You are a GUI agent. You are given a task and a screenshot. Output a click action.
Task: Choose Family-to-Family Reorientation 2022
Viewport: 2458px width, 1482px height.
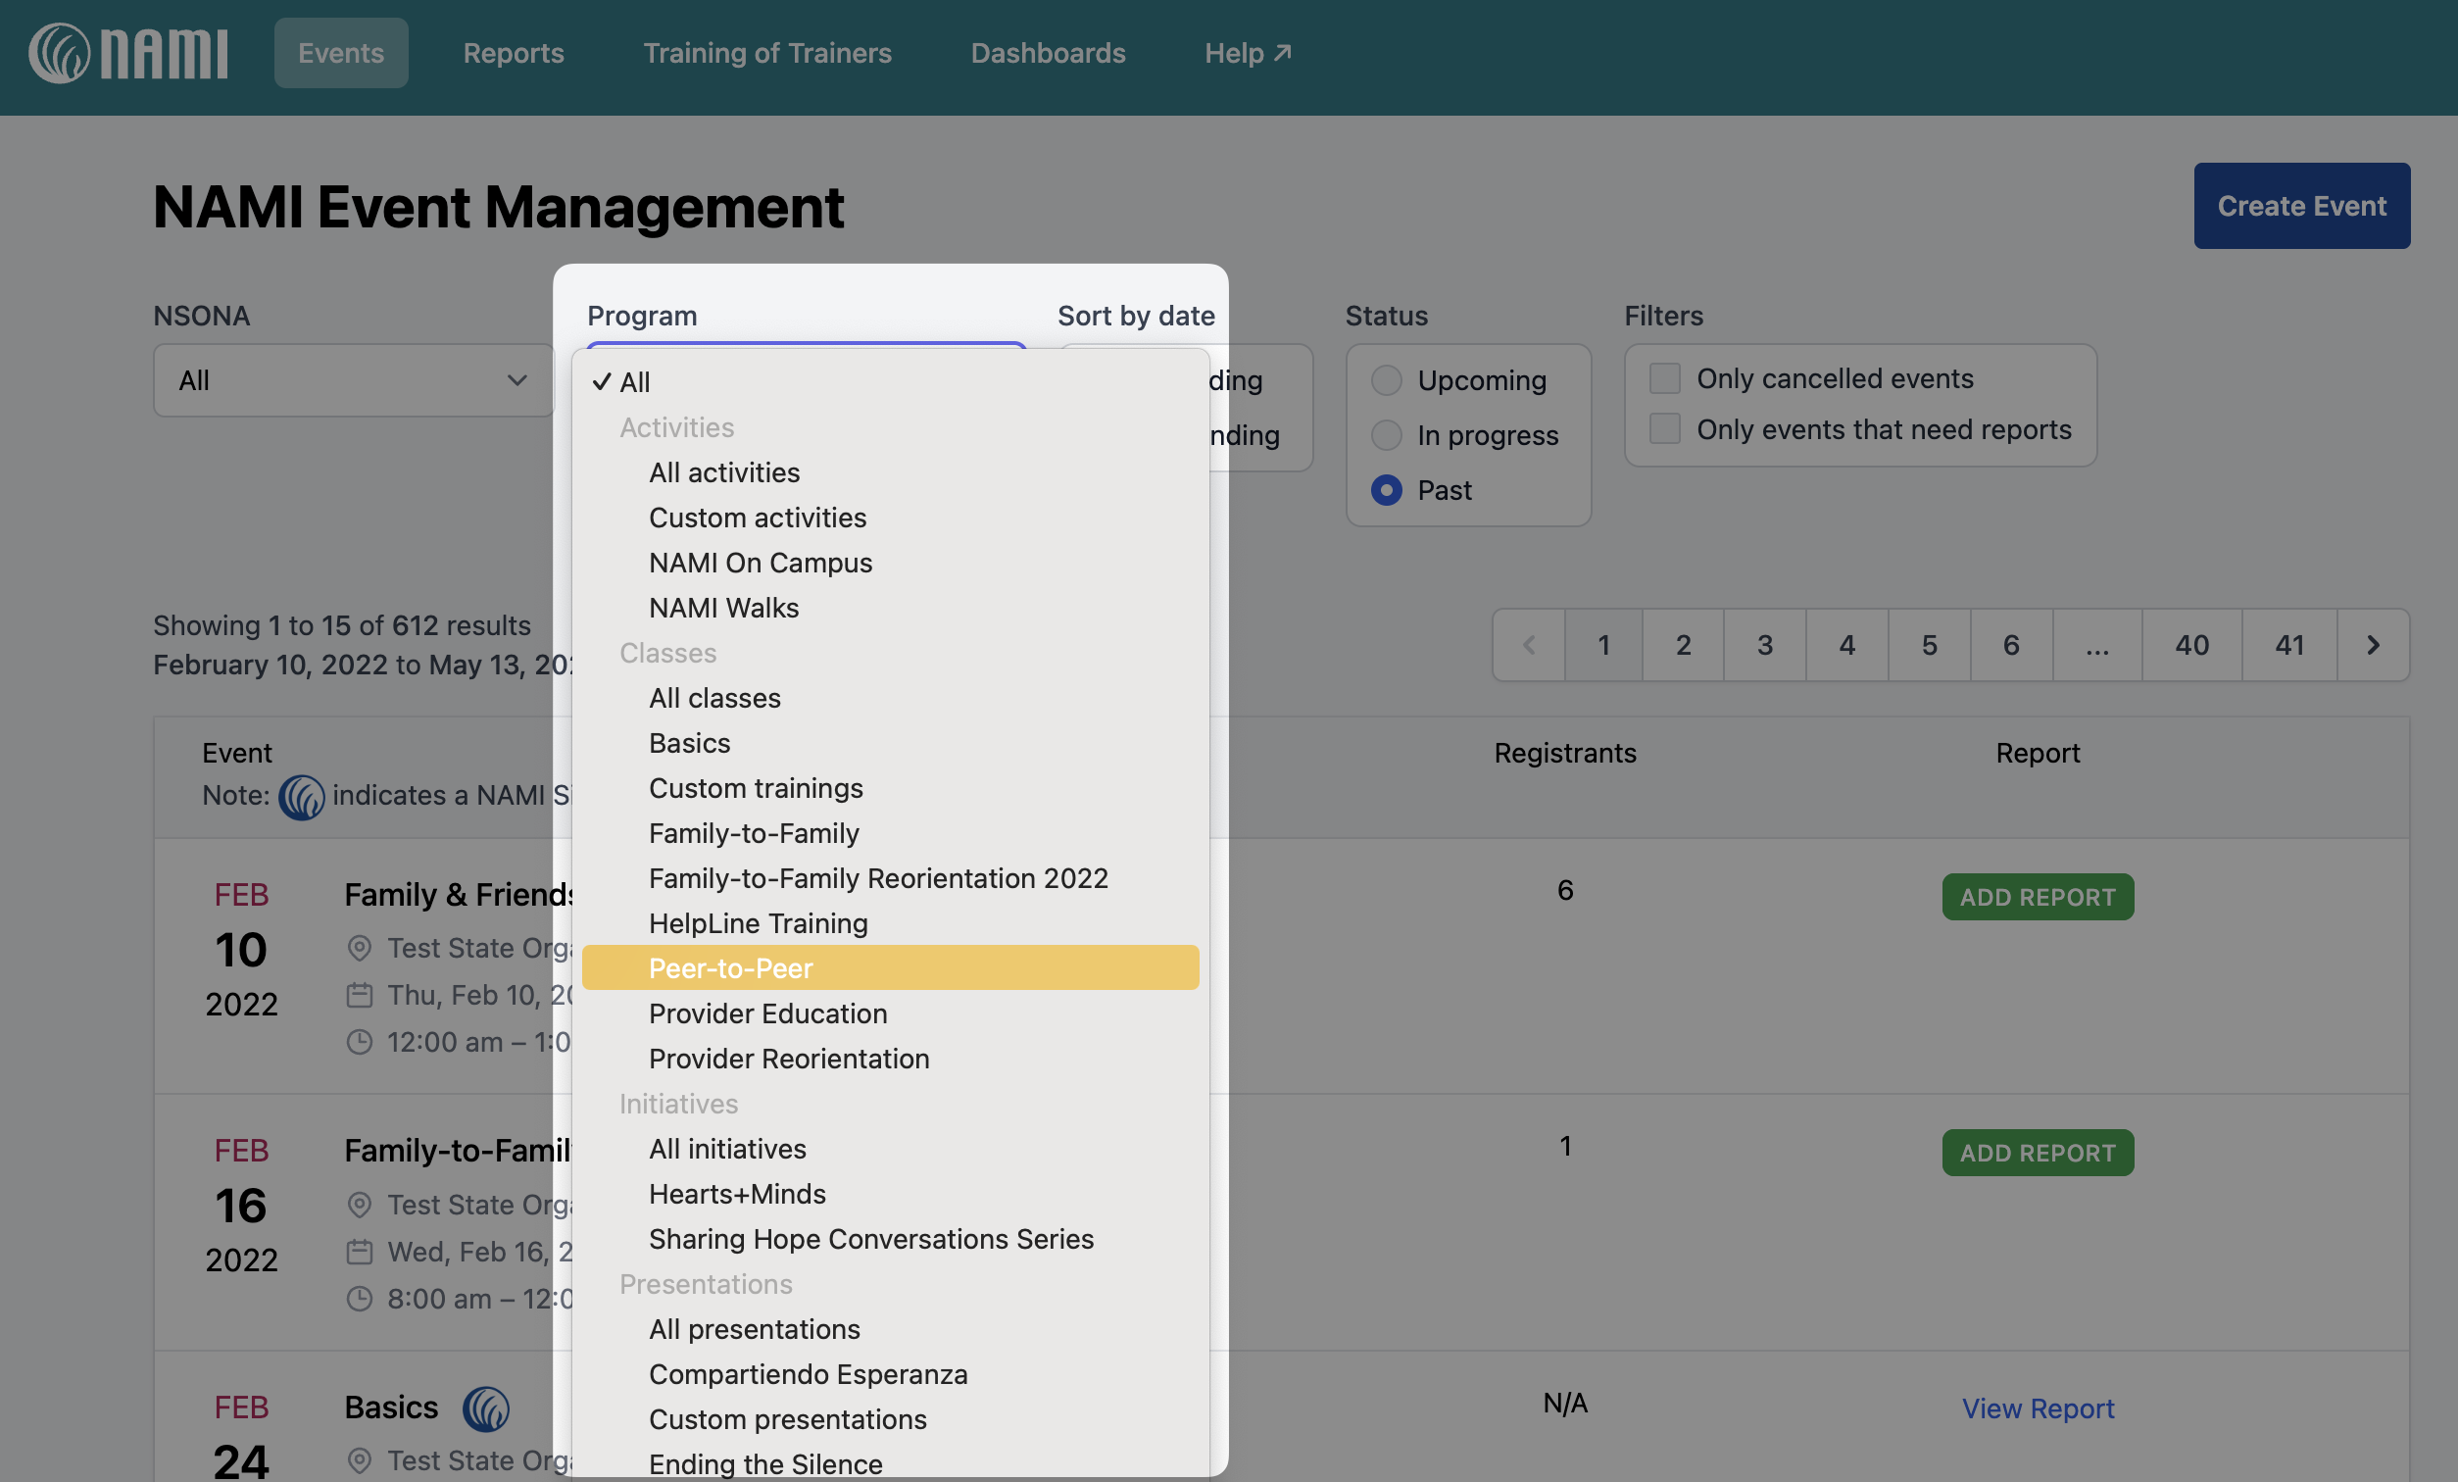click(890, 878)
